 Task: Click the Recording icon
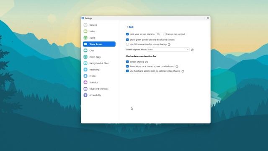click(x=85, y=70)
